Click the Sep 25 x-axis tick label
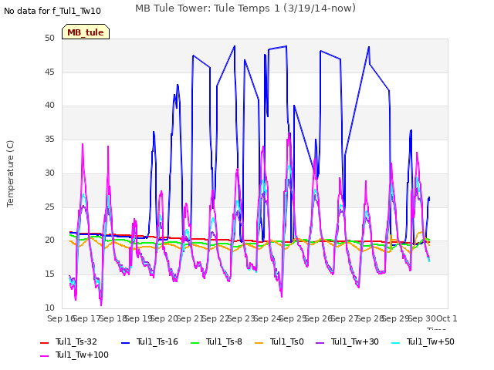494x370 pixels. click(x=293, y=318)
